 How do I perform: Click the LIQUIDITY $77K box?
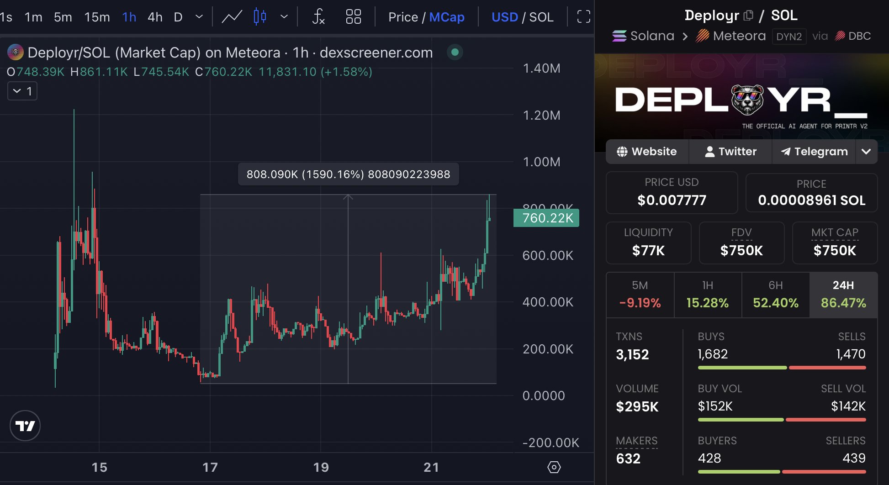click(x=648, y=243)
